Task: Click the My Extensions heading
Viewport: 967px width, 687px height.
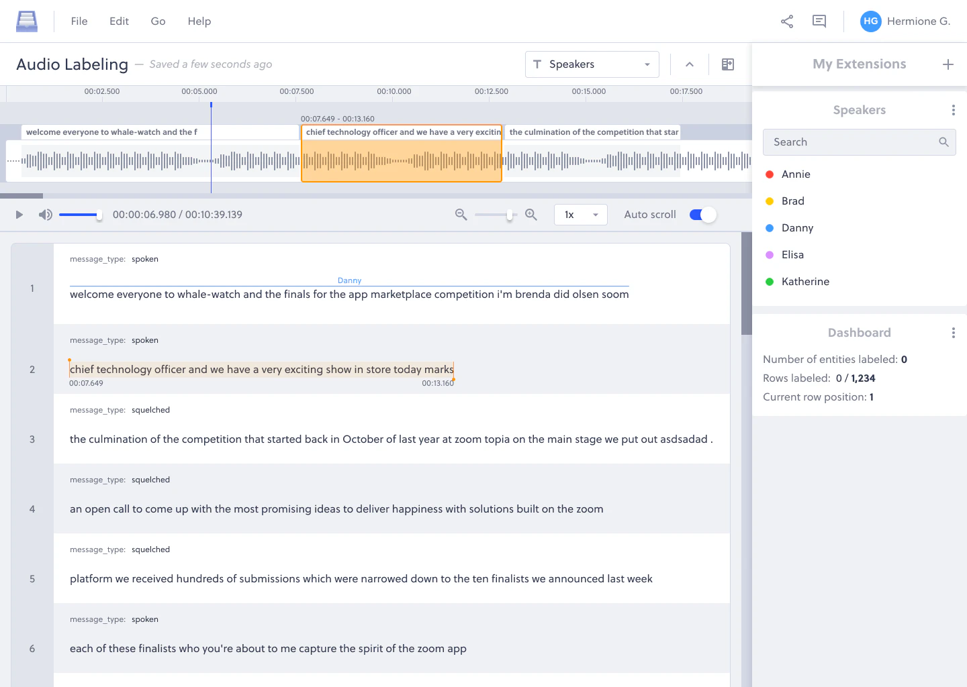Action: 860,64
